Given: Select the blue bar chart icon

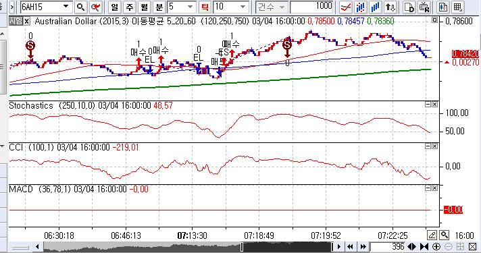Looking at the screenshot, I should (376, 7).
